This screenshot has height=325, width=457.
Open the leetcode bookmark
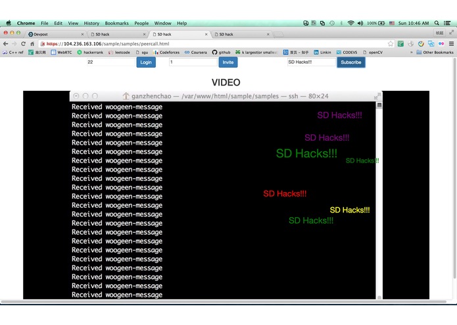119,52
